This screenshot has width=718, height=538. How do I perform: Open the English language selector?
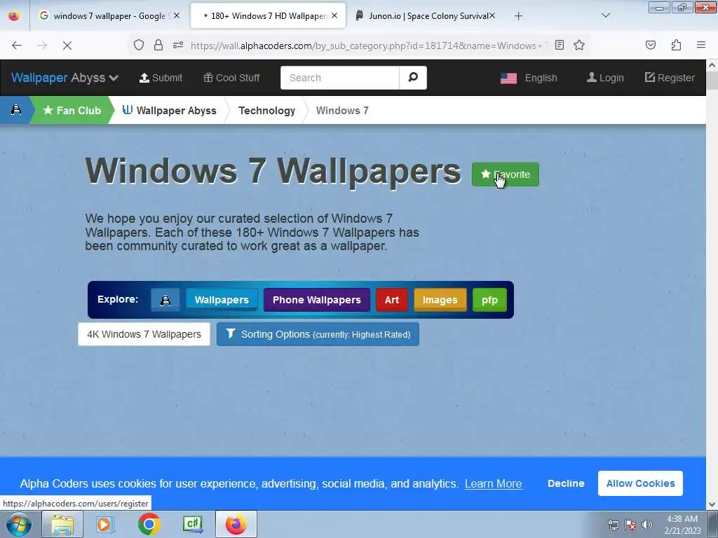tap(529, 78)
